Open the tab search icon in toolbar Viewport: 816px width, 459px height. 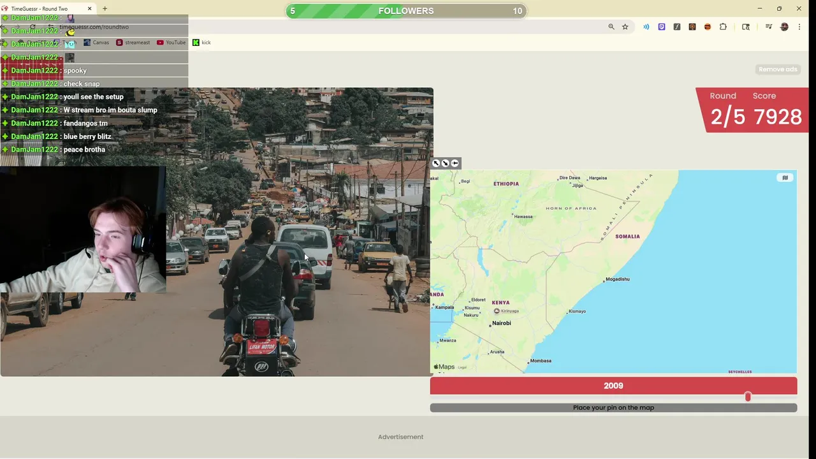pos(746,27)
